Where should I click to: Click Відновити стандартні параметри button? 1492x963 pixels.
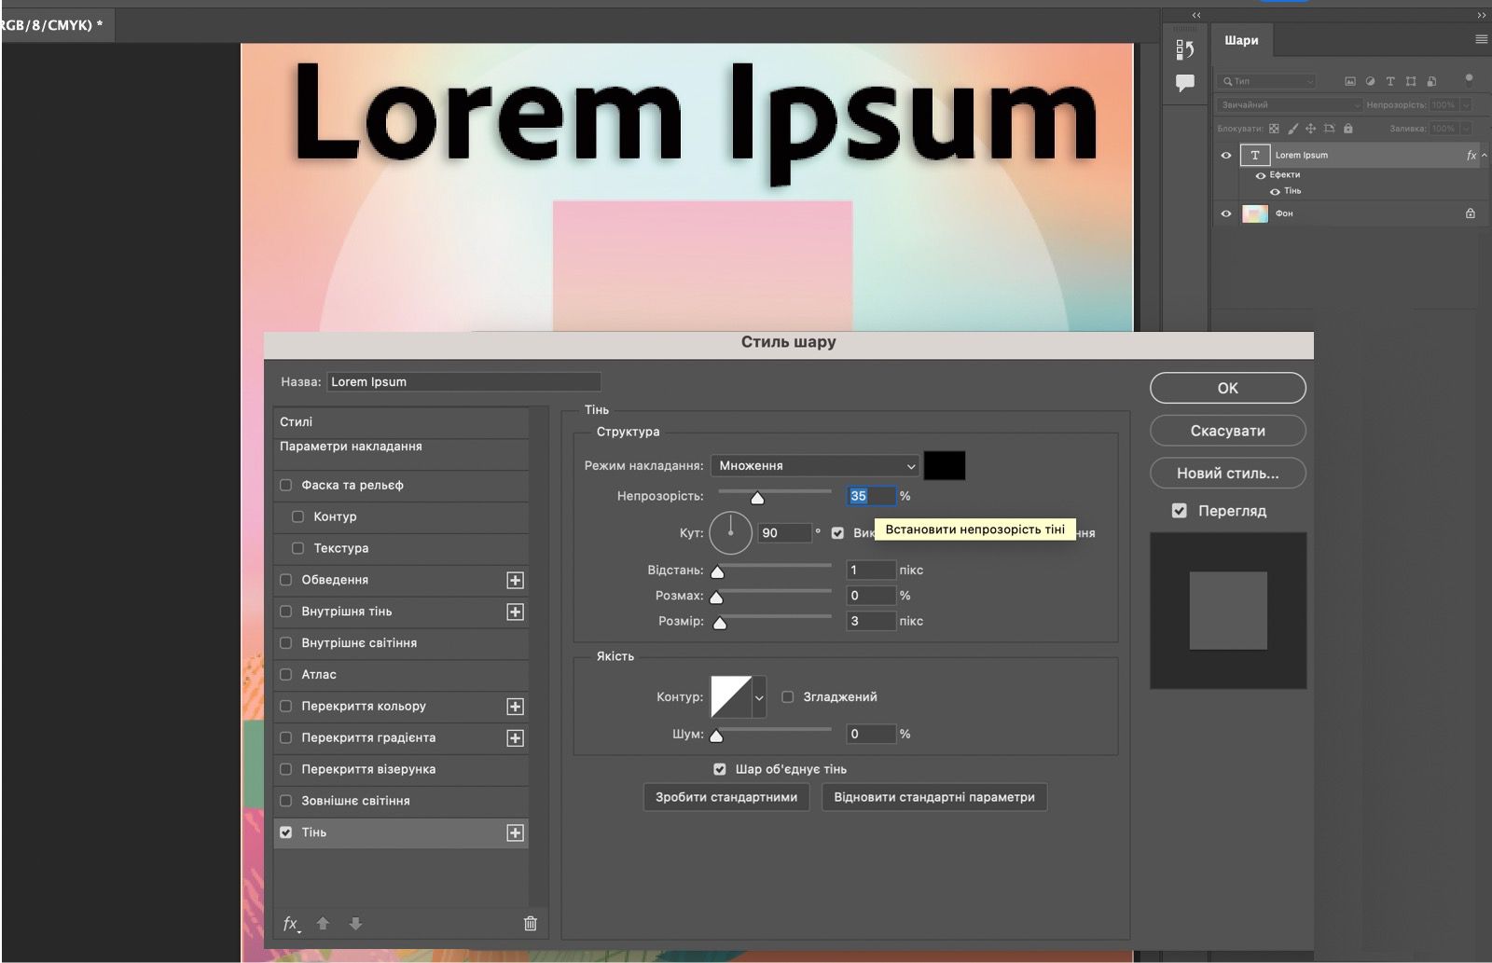click(x=934, y=797)
